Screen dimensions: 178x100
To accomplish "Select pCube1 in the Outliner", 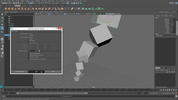I will pyautogui.click(x=12, y=24).
